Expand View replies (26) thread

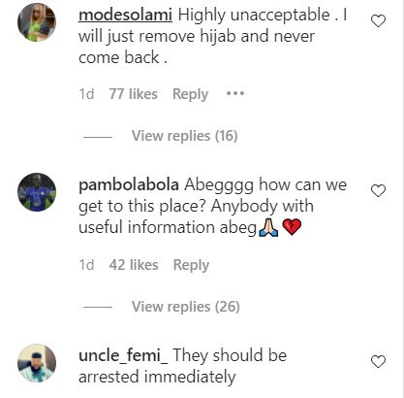[185, 307]
